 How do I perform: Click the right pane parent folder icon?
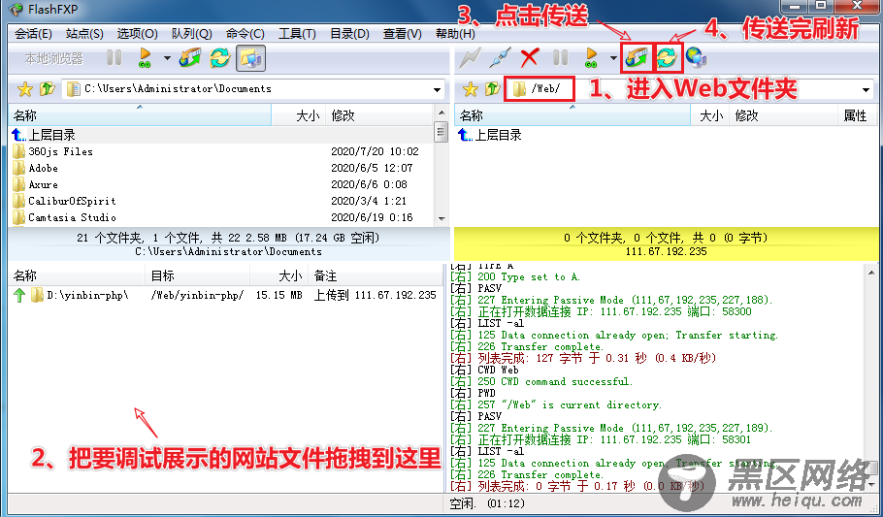pos(493,89)
